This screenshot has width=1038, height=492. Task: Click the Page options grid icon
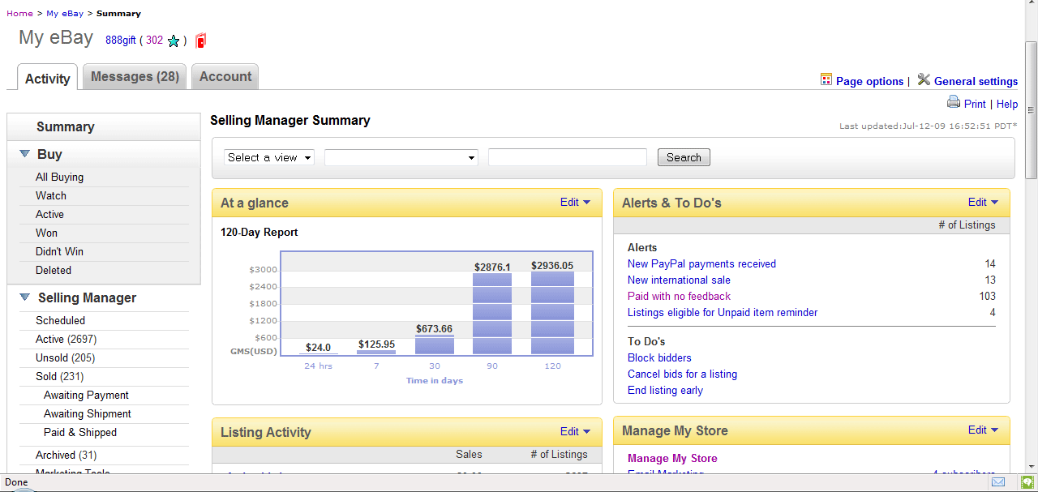(826, 79)
